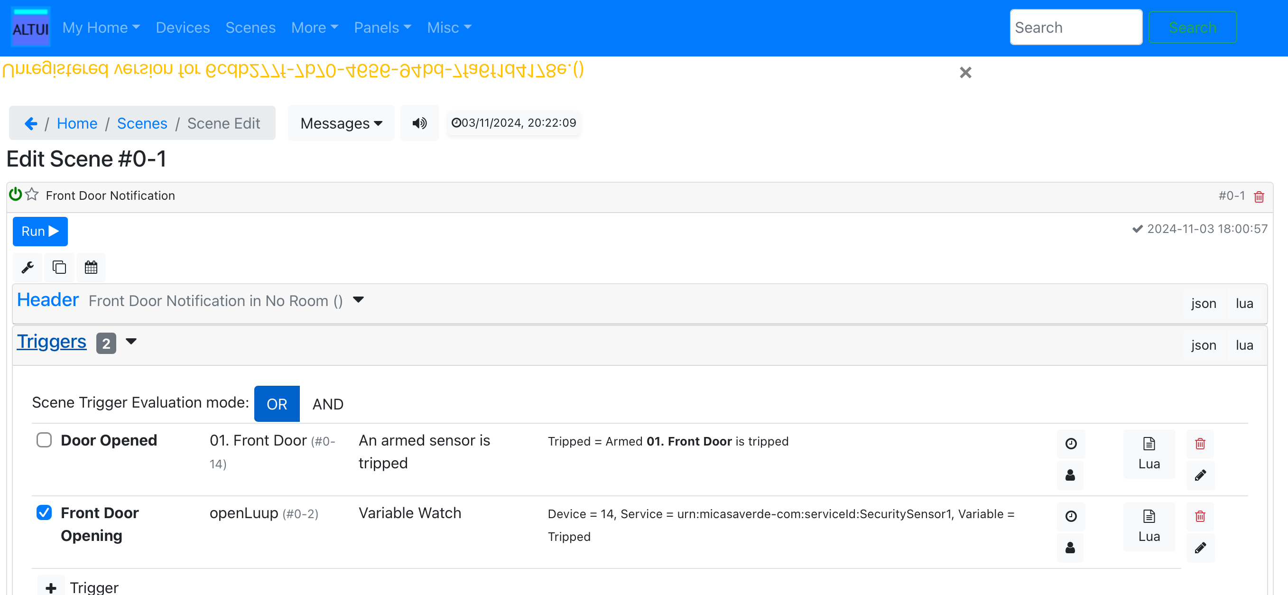1288x595 pixels.
Task: Uncheck the Front Door Opening trigger
Action: (44, 512)
